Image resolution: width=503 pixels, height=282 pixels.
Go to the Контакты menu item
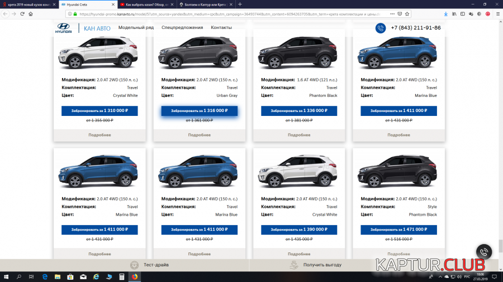221,27
